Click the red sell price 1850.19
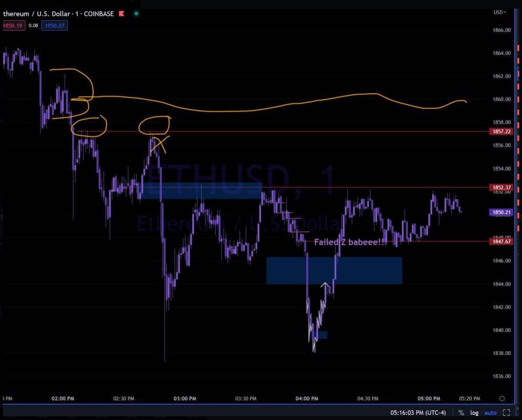The width and height of the screenshot is (522, 420). 13,26
